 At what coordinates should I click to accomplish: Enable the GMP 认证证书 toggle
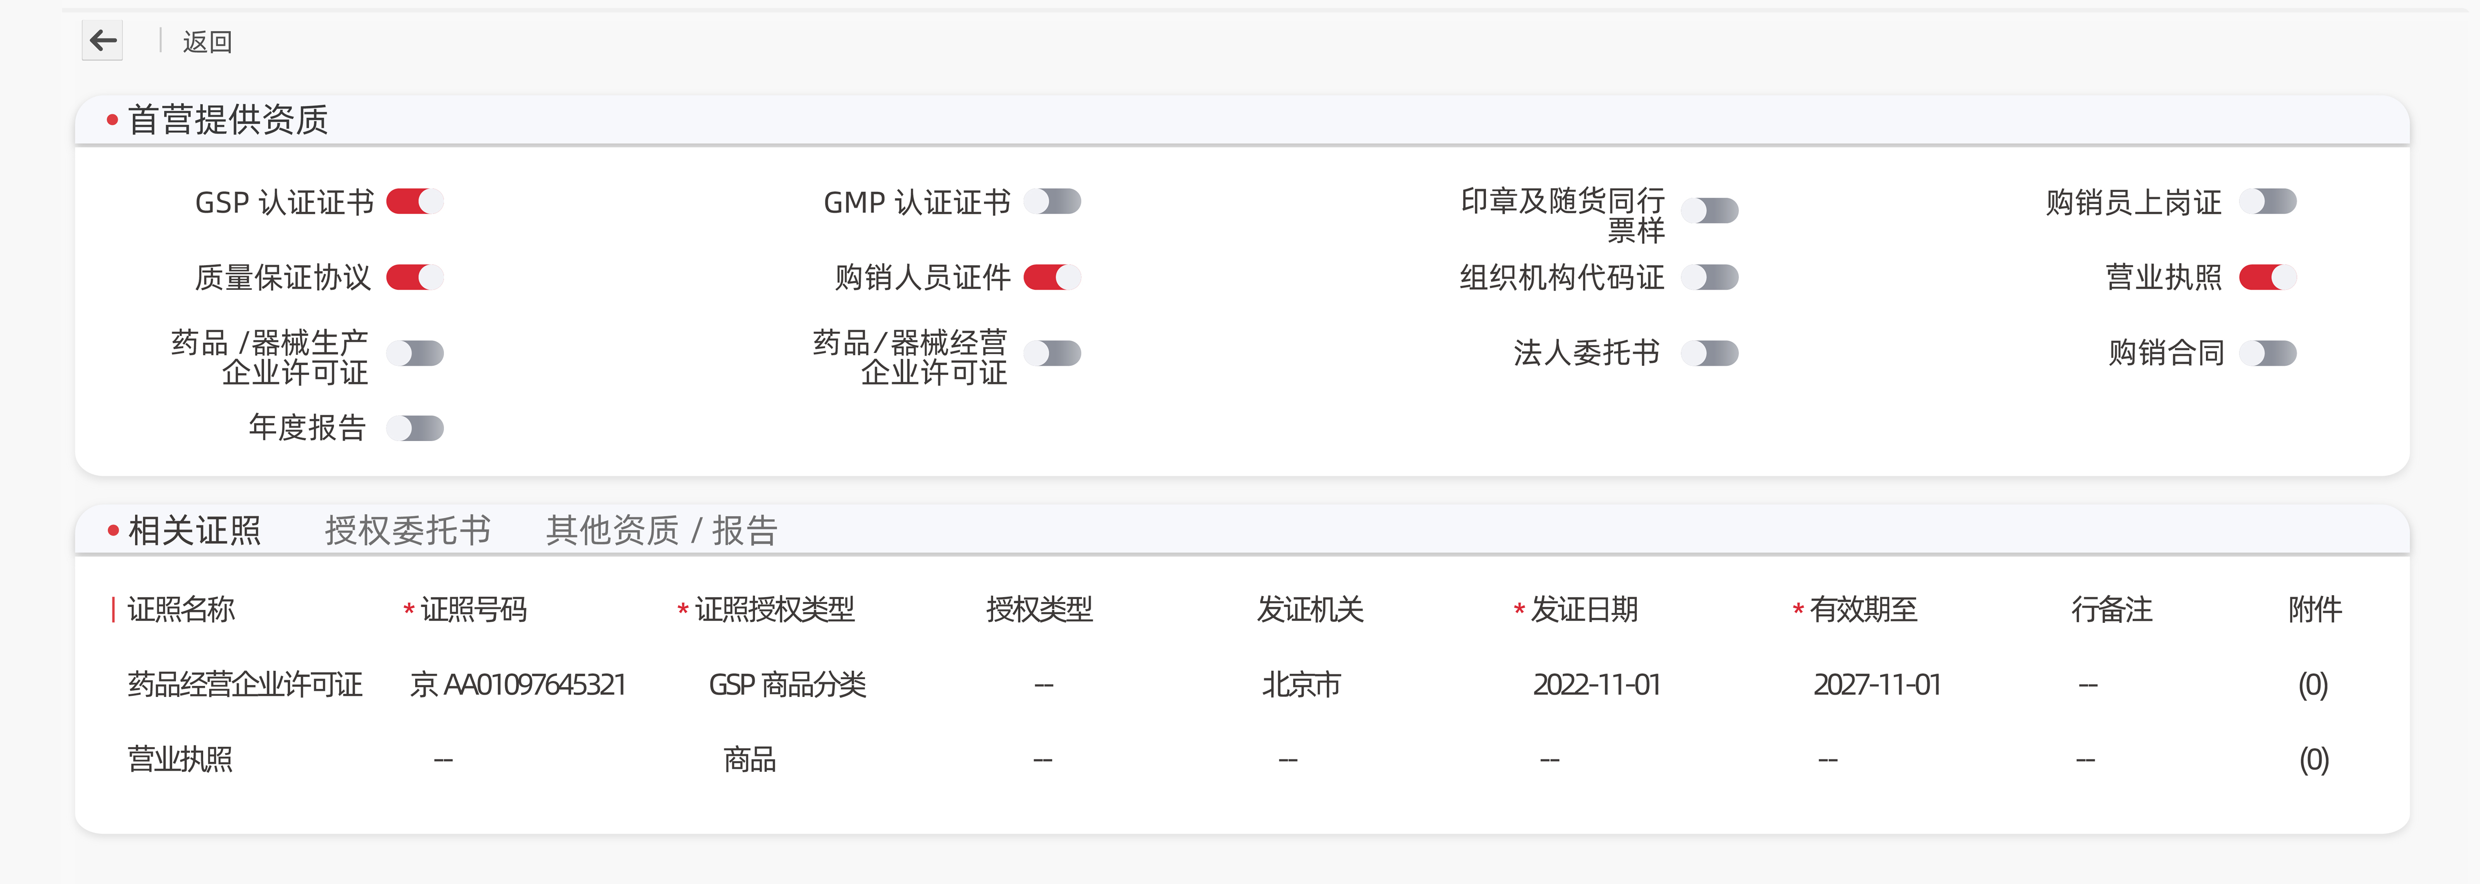click(x=1052, y=201)
